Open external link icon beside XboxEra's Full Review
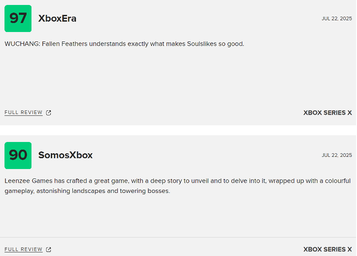 coord(49,113)
